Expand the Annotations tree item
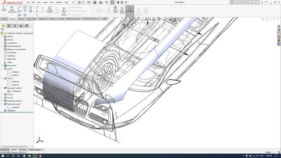Image resolution: width=281 pixels, height=158 pixels. tap(2, 43)
